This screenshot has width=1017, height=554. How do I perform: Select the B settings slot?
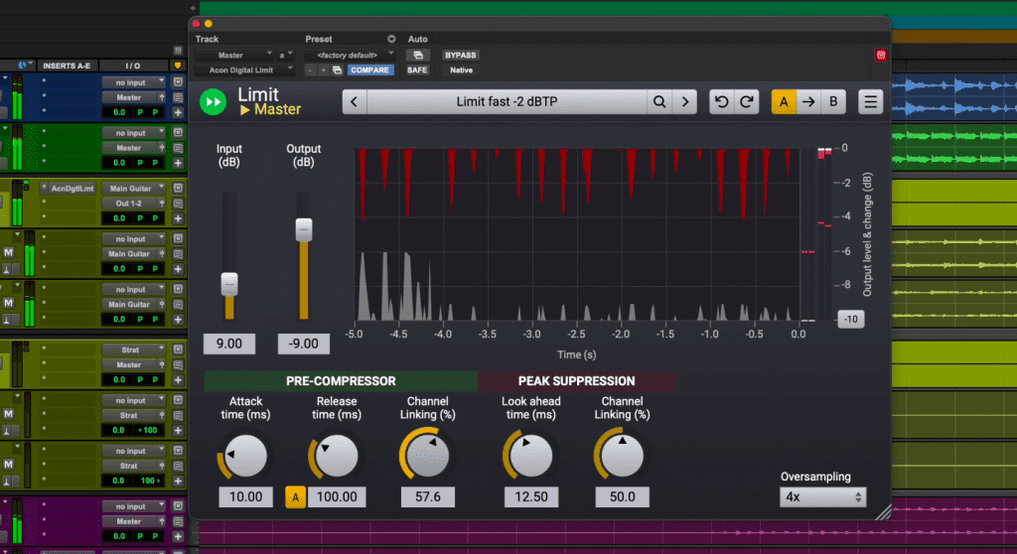coord(833,102)
